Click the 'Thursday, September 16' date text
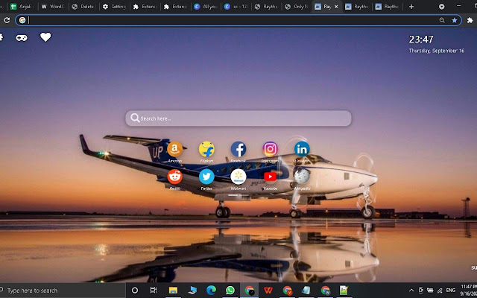This screenshot has height=298, width=477. 437,51
